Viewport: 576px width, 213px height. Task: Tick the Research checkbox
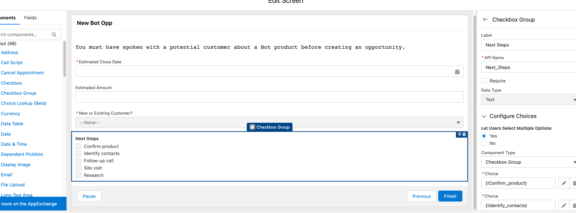click(78, 175)
